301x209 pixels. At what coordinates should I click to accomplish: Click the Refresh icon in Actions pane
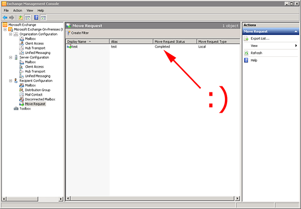pos(246,53)
